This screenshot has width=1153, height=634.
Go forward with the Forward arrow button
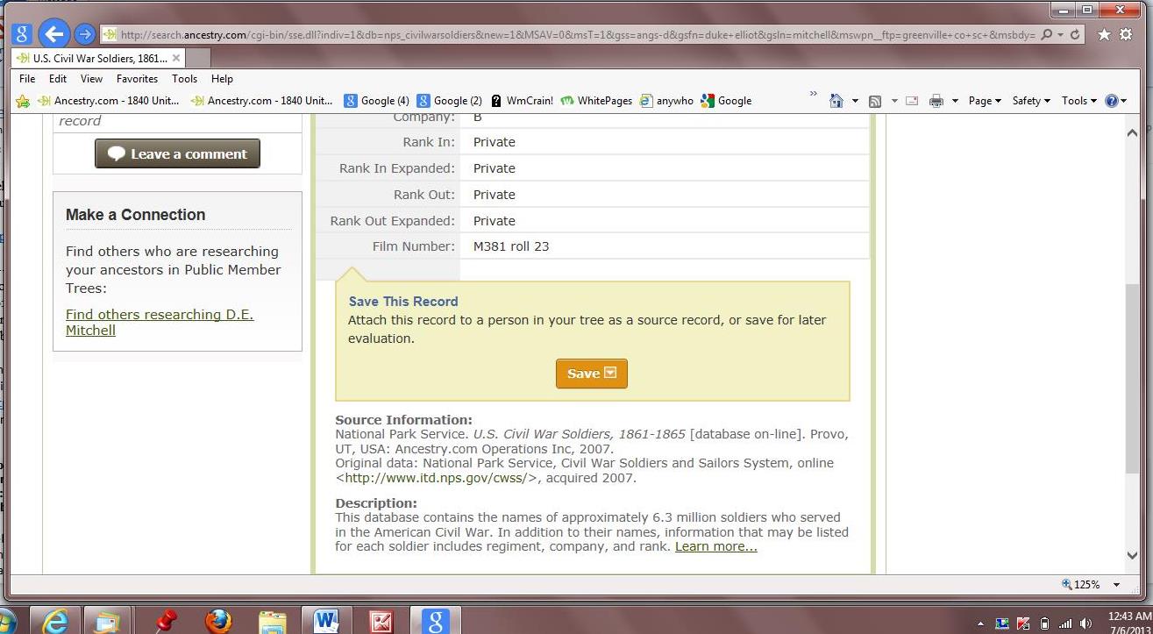[x=84, y=35]
